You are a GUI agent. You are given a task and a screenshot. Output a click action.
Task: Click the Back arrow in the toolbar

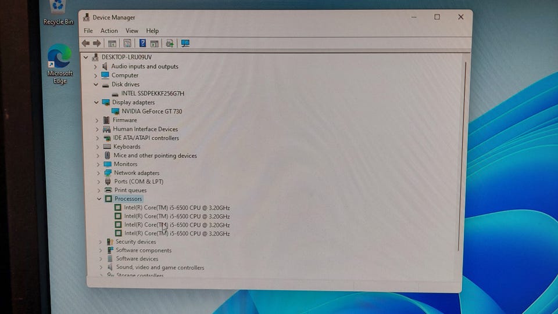[x=85, y=44]
